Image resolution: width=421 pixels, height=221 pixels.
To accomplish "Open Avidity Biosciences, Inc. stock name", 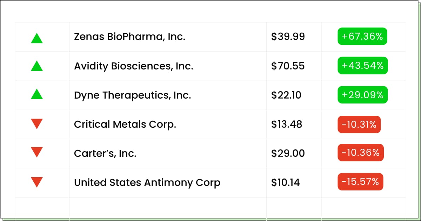I will (134, 66).
